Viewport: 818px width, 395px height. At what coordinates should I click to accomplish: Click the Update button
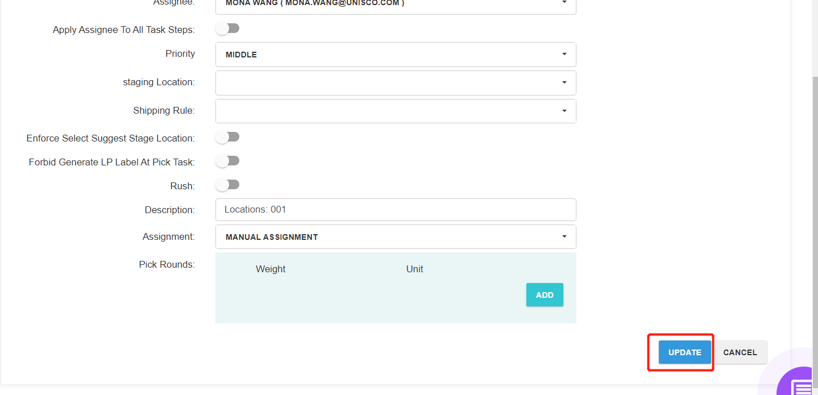pos(684,352)
